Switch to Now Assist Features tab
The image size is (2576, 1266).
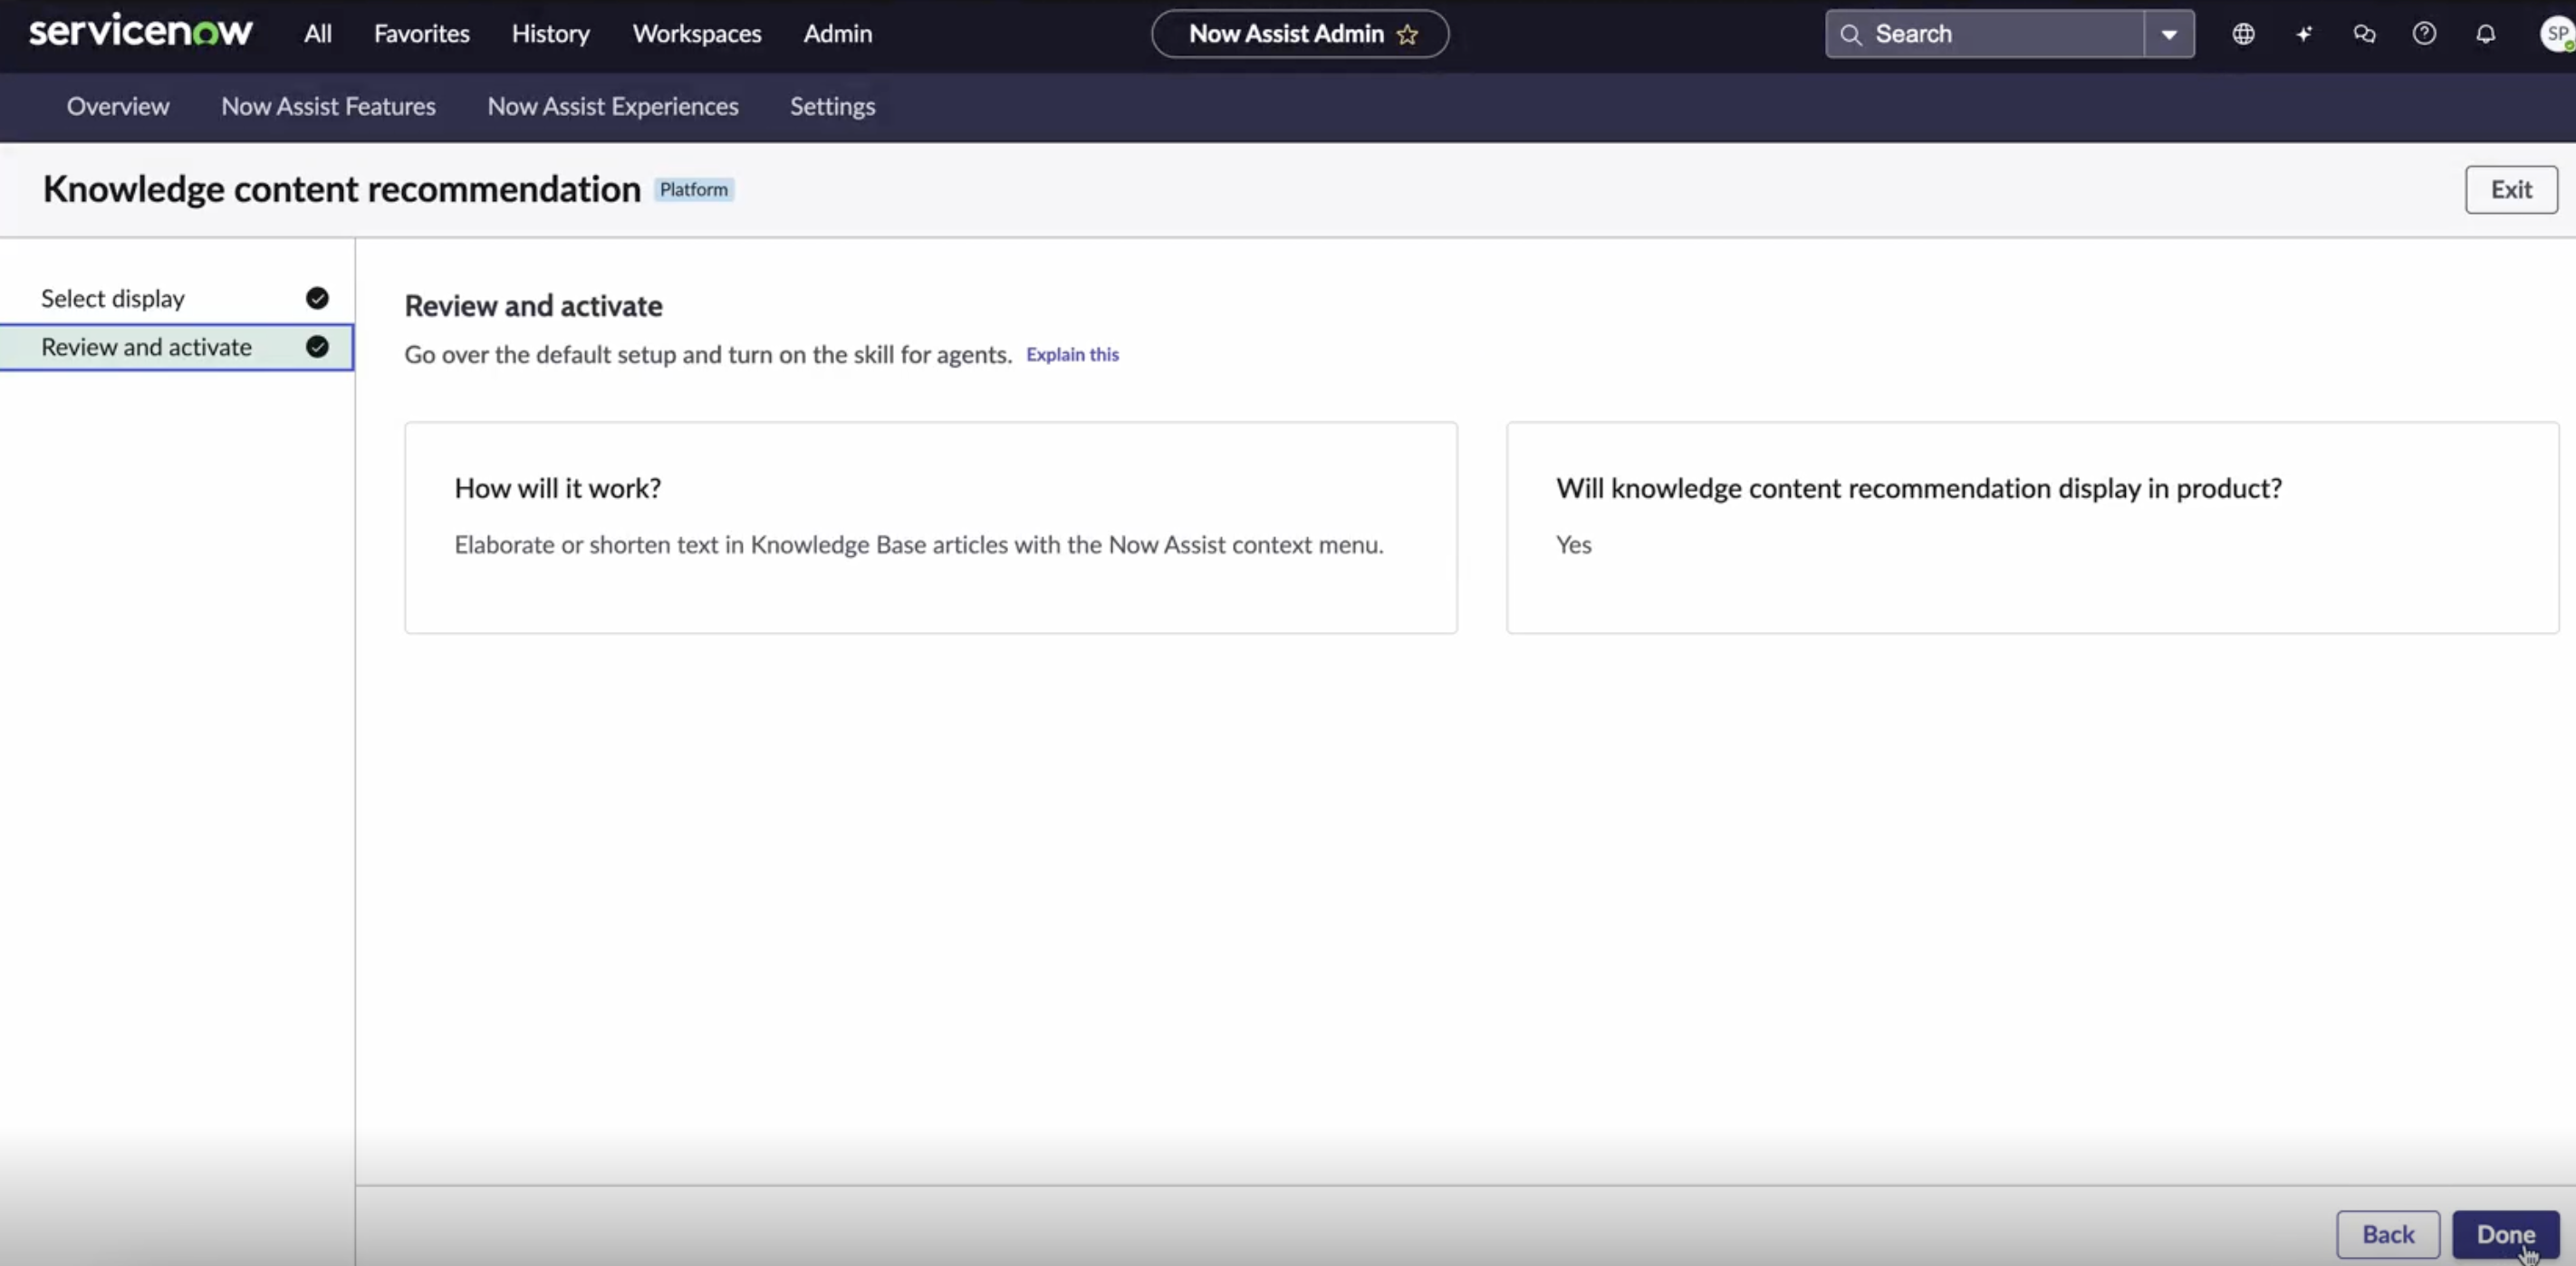328,106
